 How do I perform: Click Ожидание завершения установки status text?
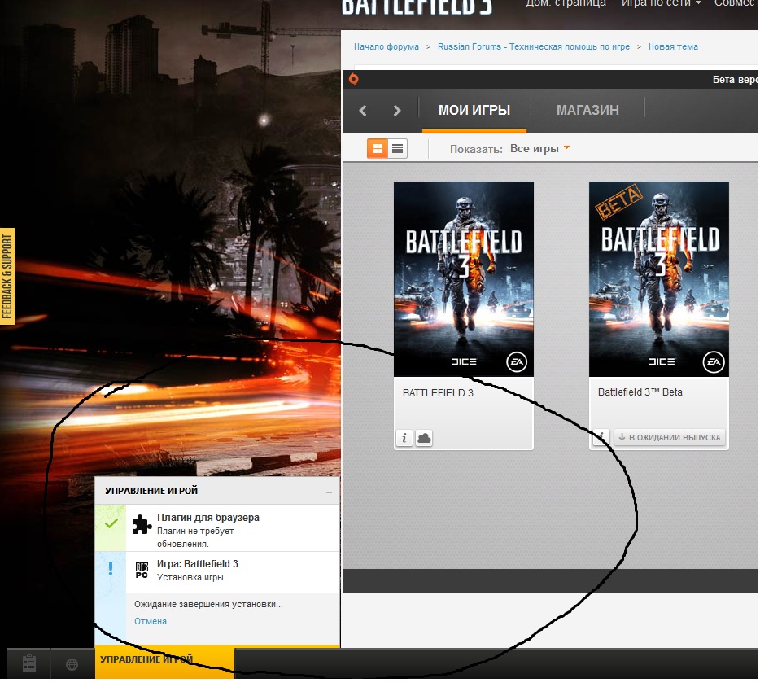tap(208, 605)
